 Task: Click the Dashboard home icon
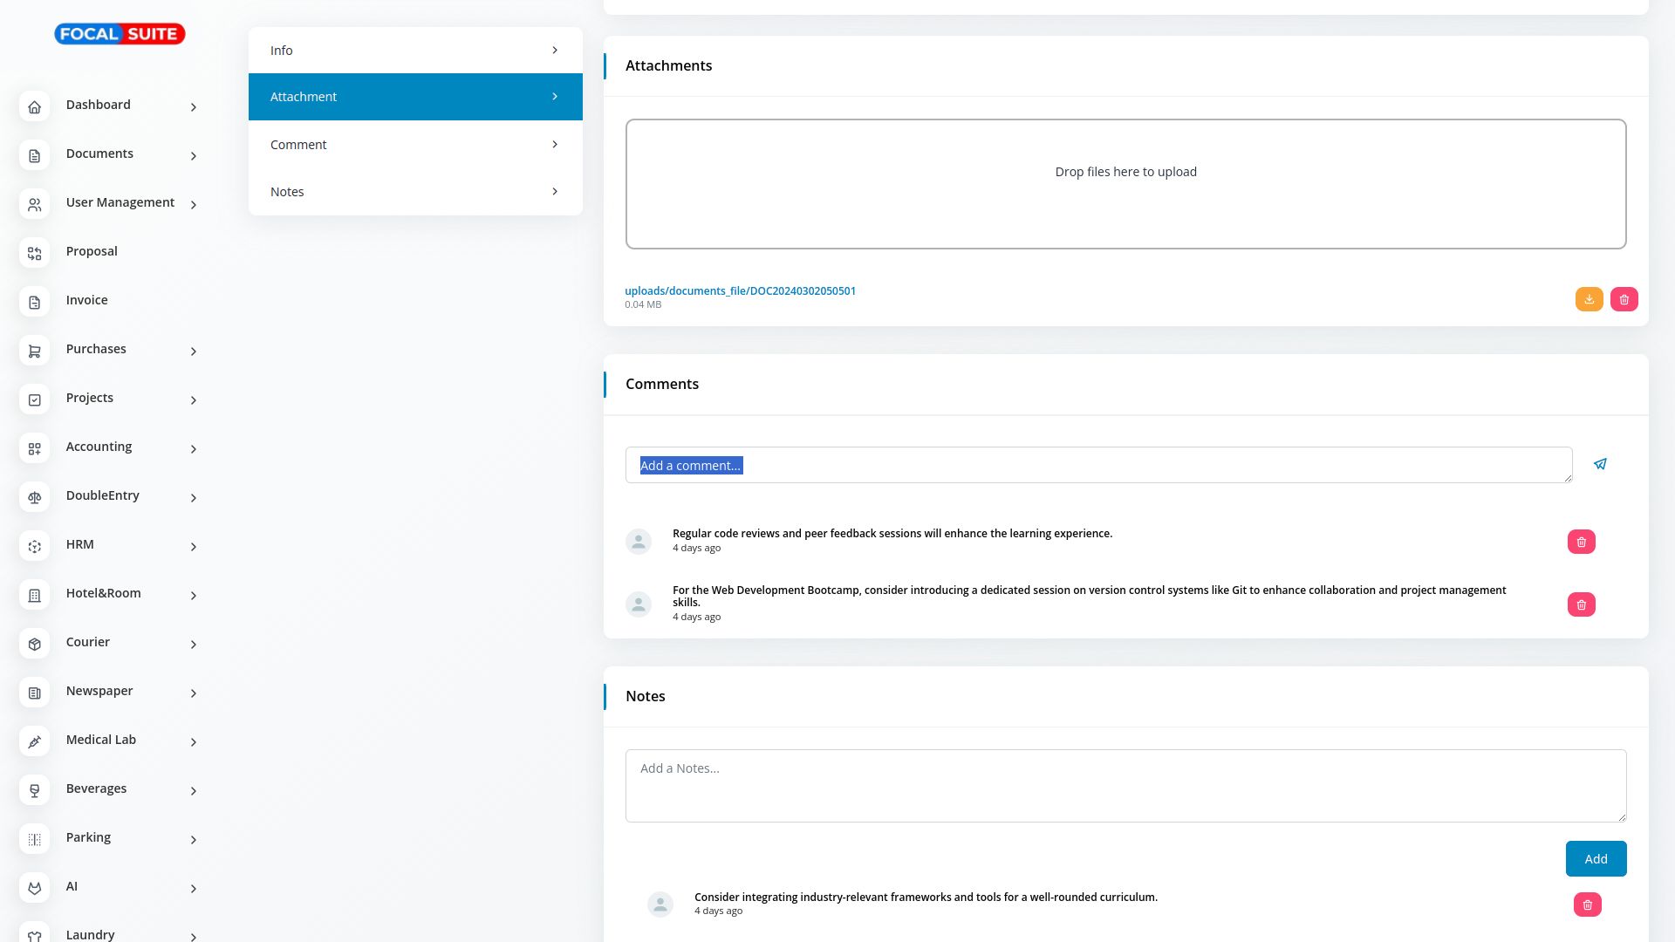coord(35,106)
